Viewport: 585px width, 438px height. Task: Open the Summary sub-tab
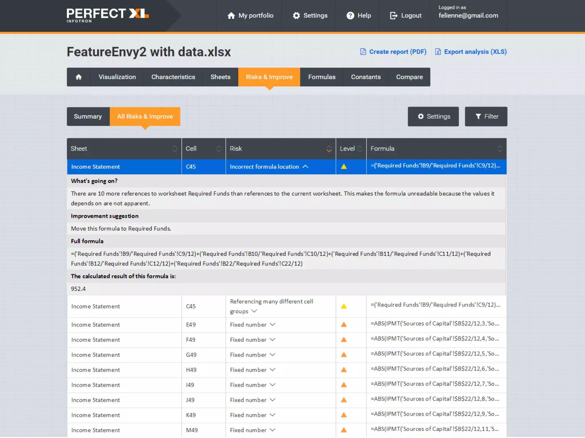[x=88, y=116]
